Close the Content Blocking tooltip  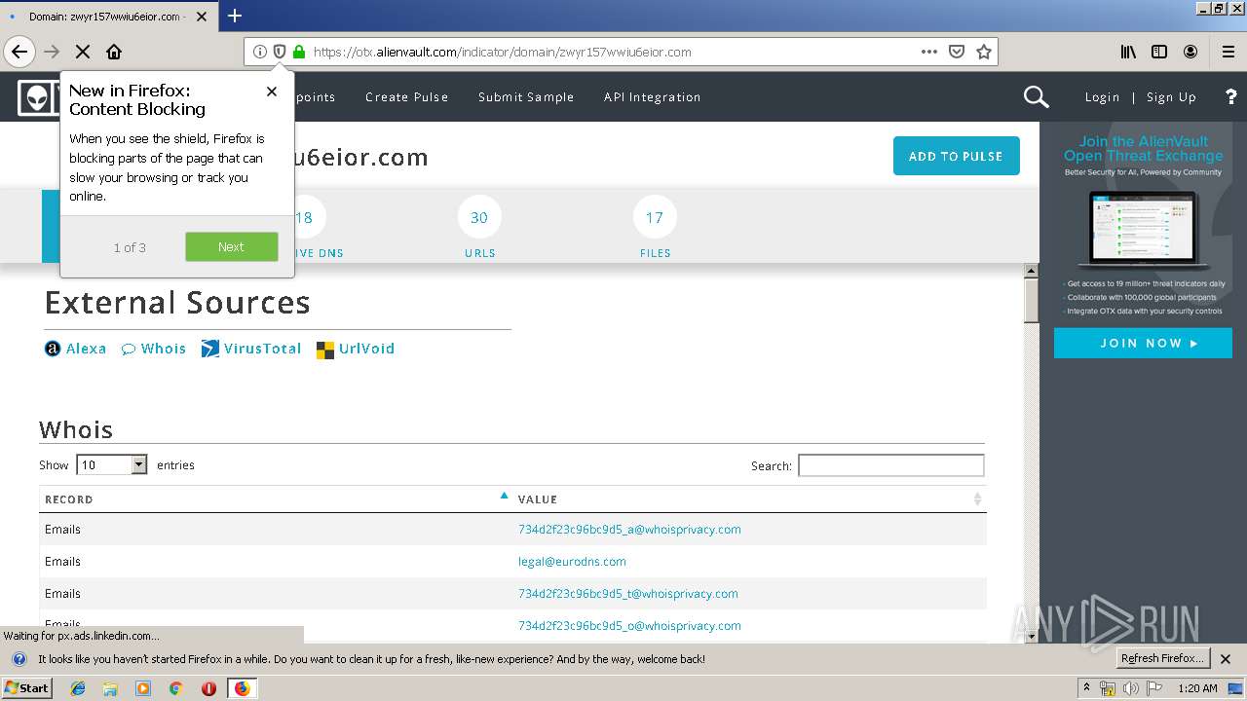[x=272, y=91]
